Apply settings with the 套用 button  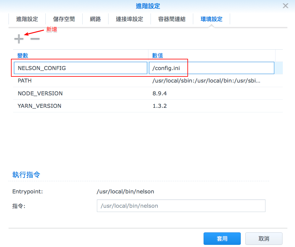pos(222,238)
